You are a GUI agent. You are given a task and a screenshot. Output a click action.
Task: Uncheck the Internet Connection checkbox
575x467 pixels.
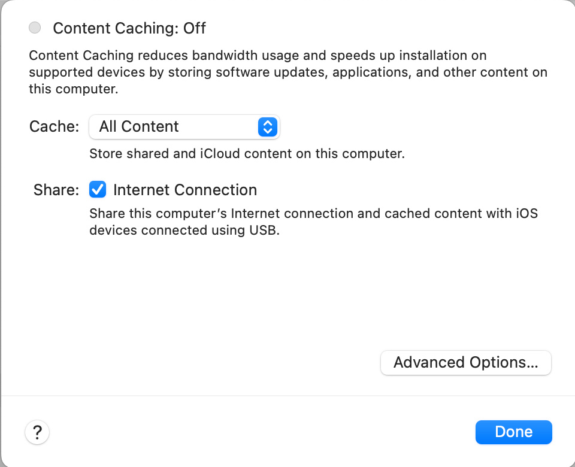[98, 190]
